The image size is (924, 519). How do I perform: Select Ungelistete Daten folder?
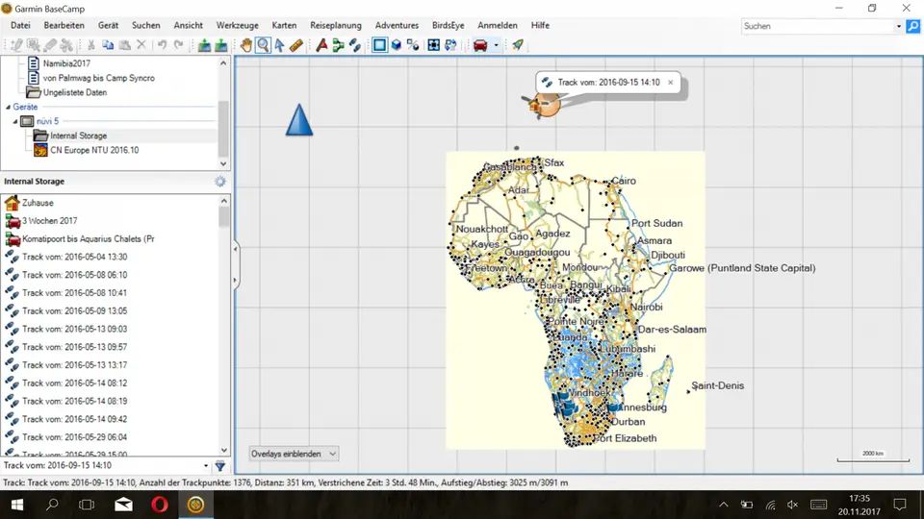75,92
